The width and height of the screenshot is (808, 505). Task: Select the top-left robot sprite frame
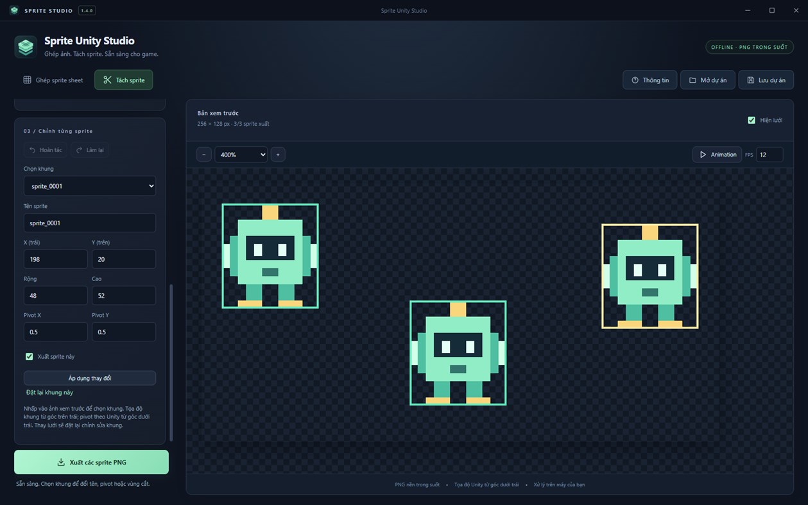(270, 256)
